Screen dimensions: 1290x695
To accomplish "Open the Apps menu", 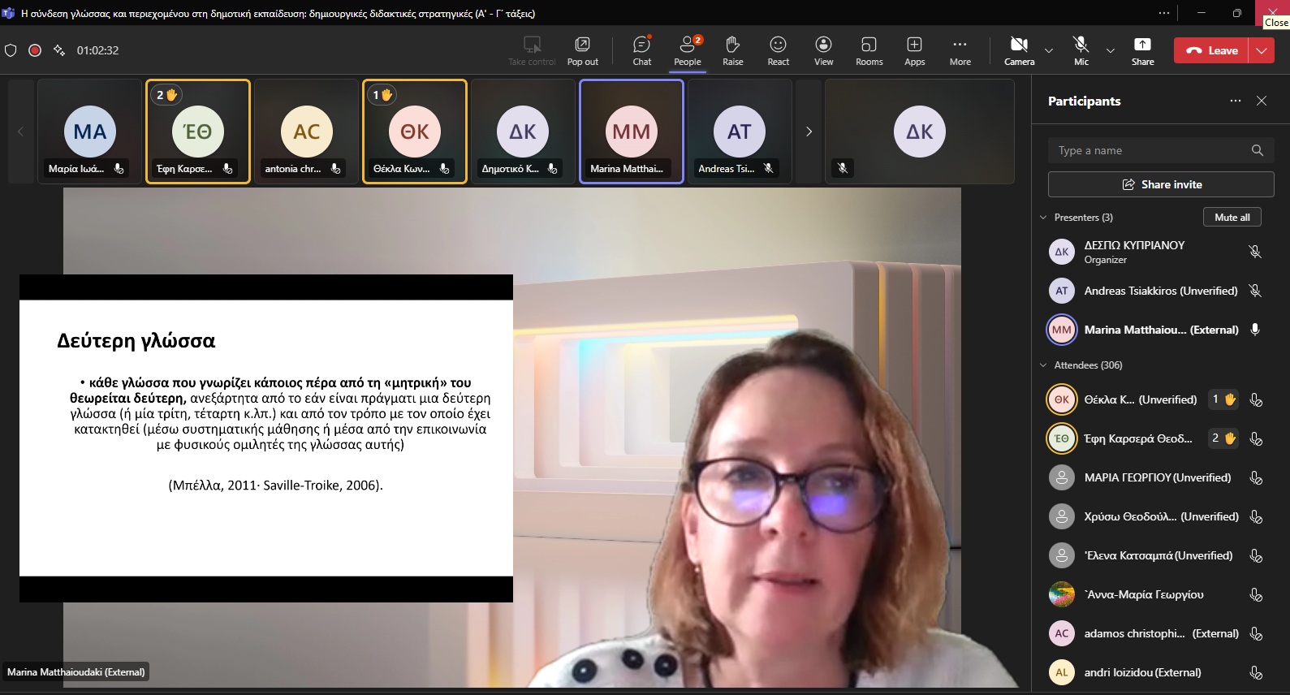I will point(914,50).
